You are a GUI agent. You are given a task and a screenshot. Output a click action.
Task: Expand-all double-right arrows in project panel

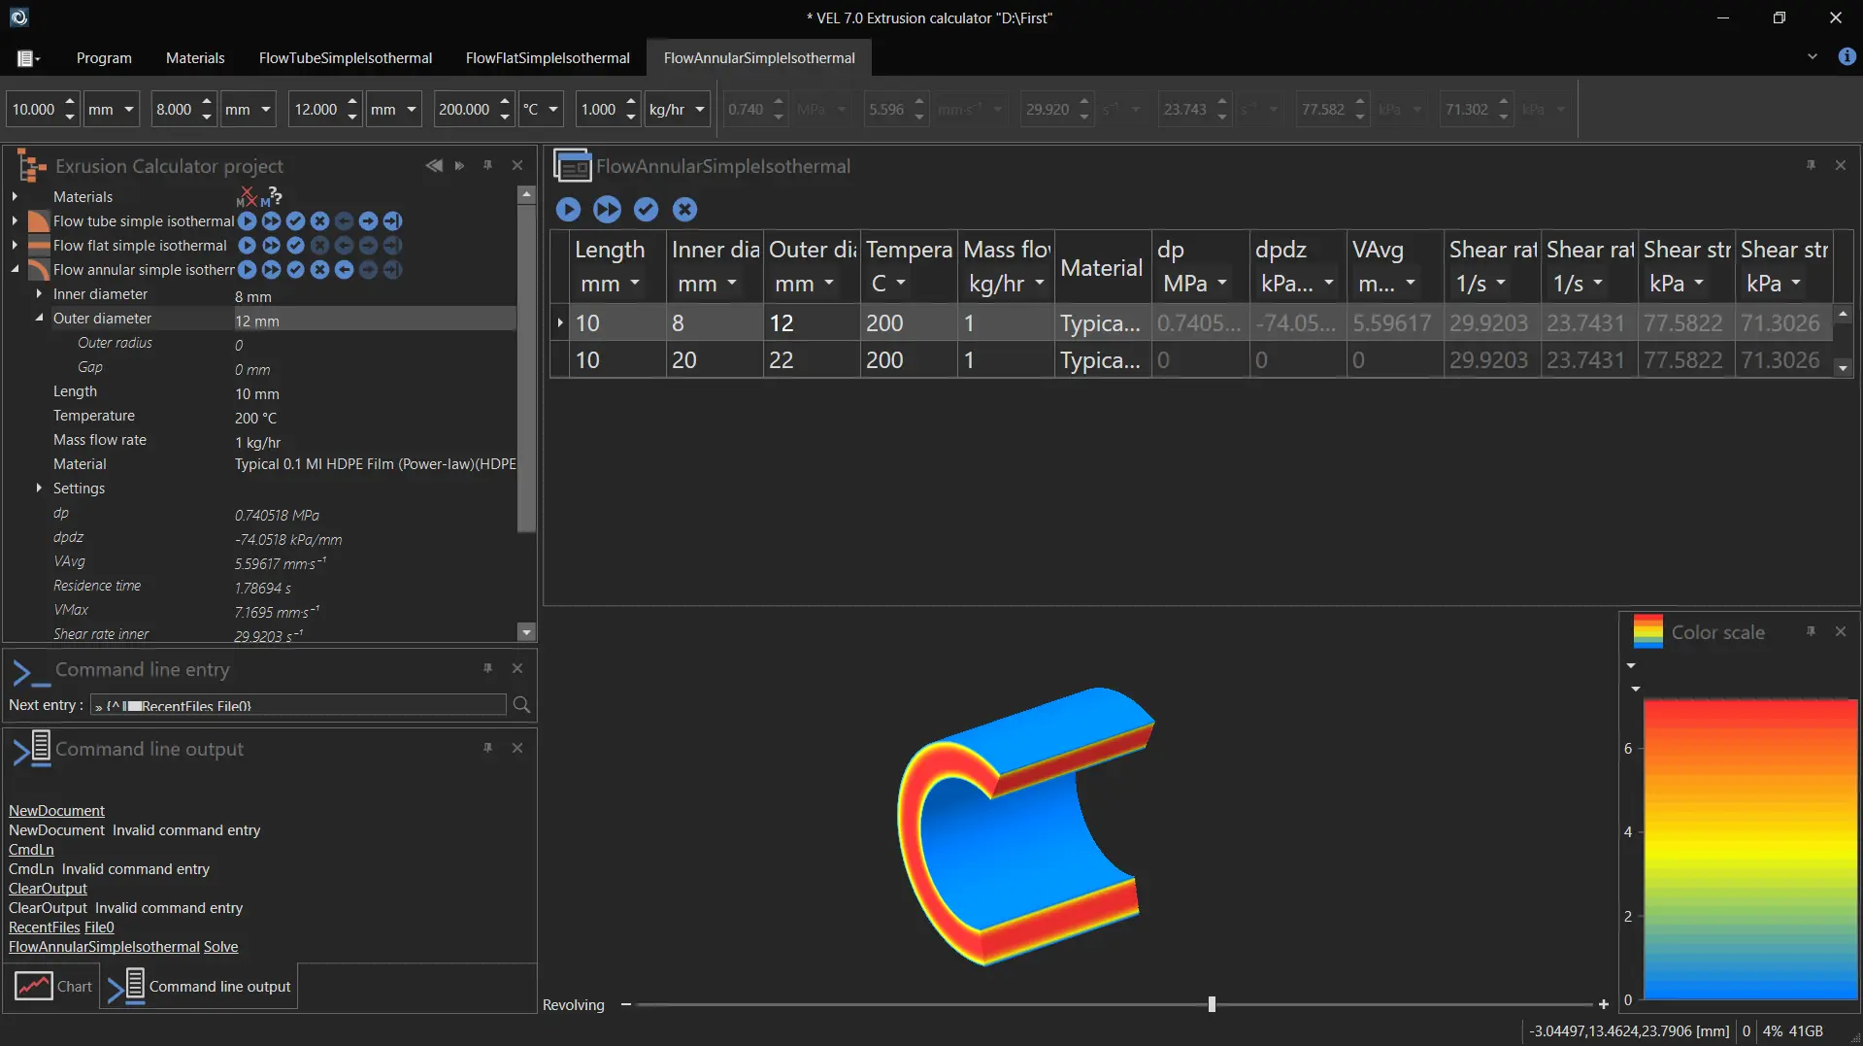coord(460,166)
